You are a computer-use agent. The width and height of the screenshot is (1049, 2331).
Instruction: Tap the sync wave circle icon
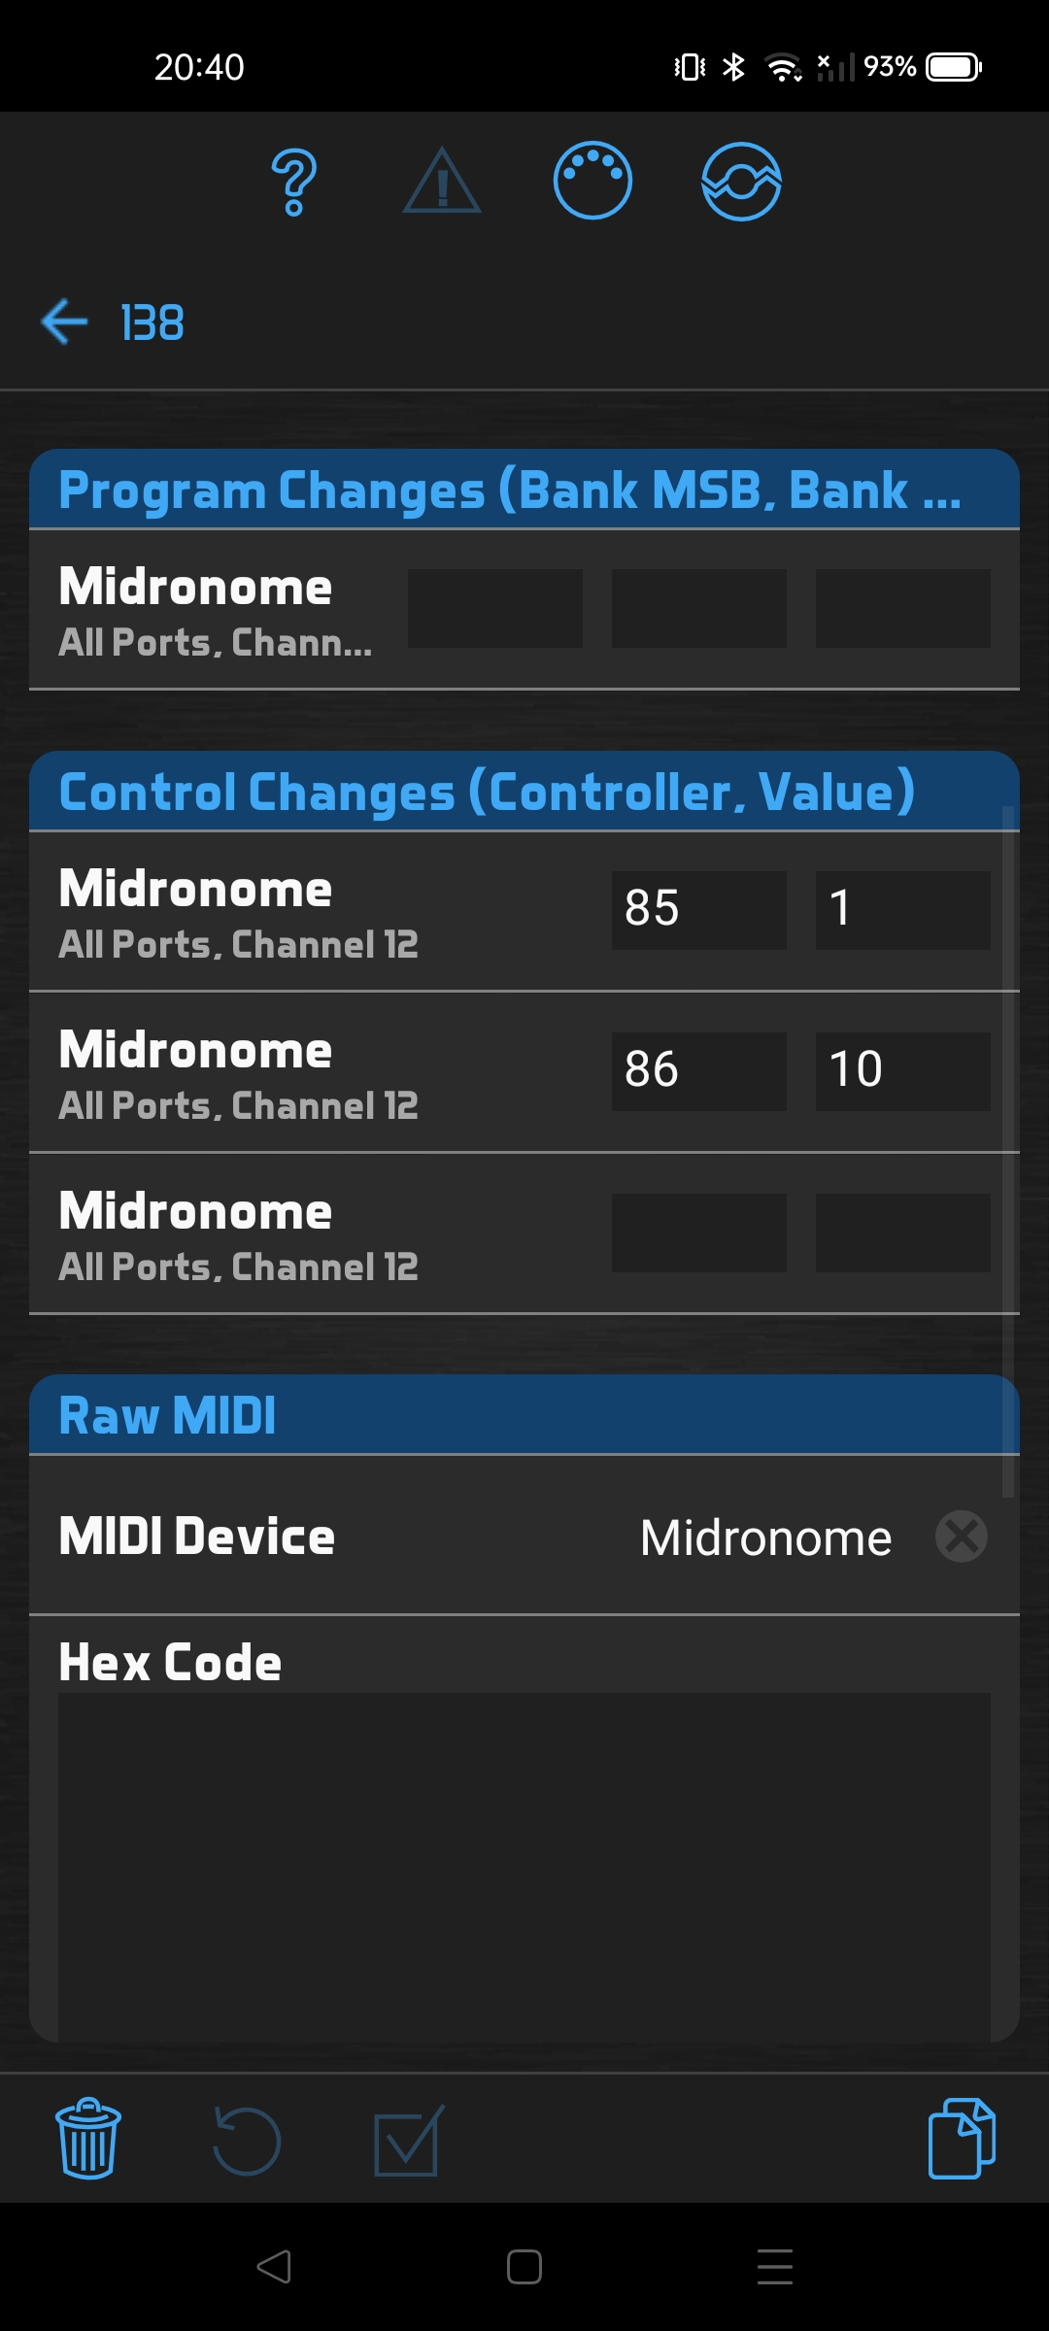(741, 182)
